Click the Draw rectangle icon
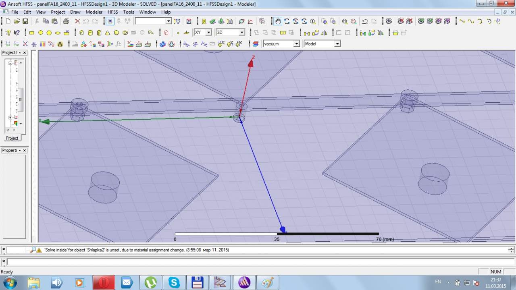Viewport: 516px width, 290px height. click(32, 33)
